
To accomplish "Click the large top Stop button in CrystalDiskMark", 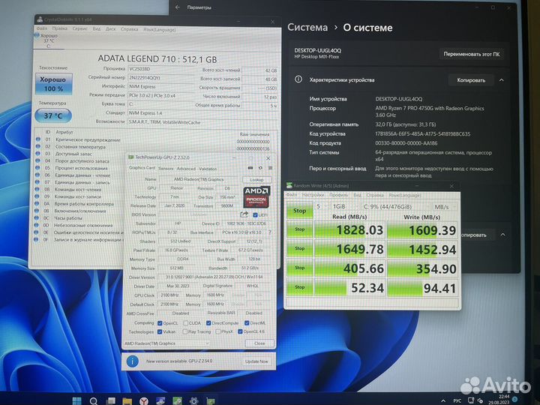I will coord(299,211).
